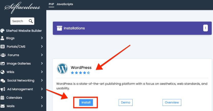Open the Installations panel

click(x=132, y=28)
